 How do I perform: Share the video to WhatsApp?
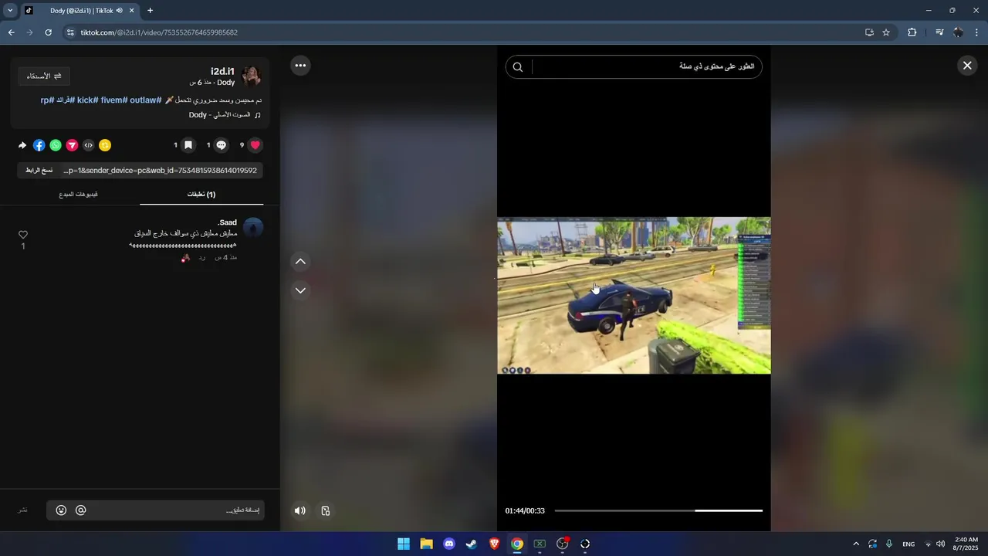click(56, 145)
